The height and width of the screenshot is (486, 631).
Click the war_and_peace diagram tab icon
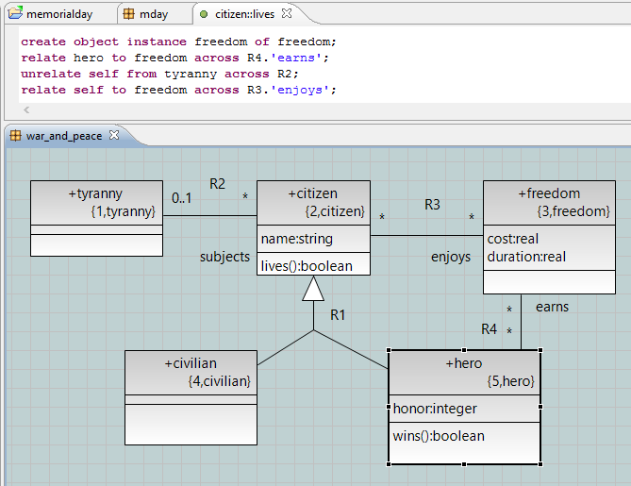15,135
